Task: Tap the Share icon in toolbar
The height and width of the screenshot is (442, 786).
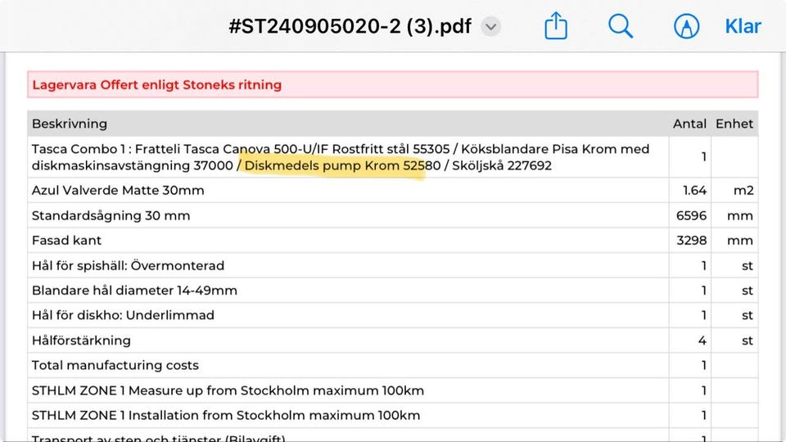Action: pyautogui.click(x=556, y=26)
